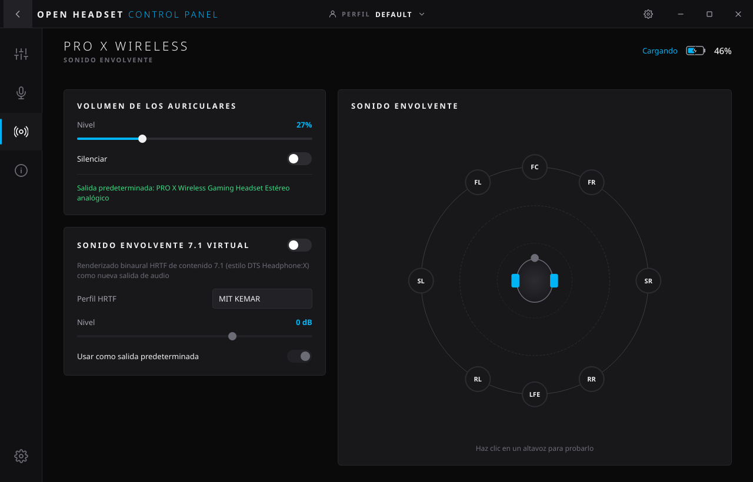
Task: Test the SL side left speaker
Action: (421, 281)
